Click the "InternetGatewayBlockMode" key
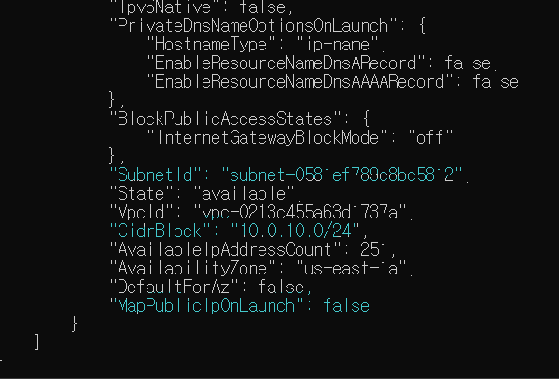 click(x=268, y=137)
